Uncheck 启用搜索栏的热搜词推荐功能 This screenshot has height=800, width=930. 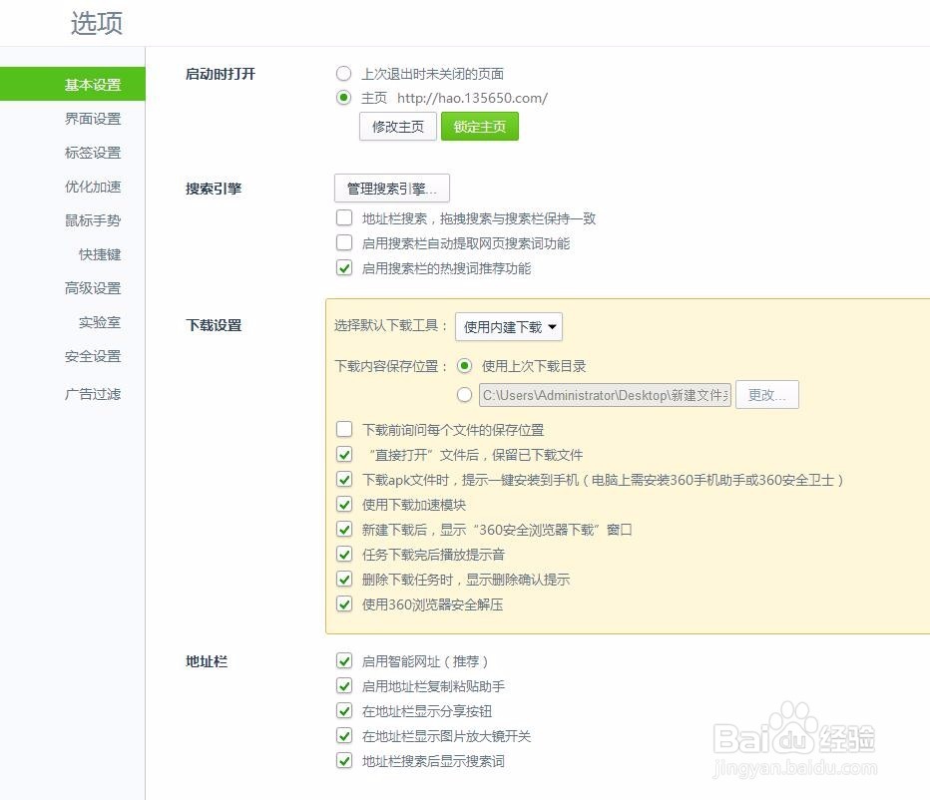pyautogui.click(x=344, y=267)
